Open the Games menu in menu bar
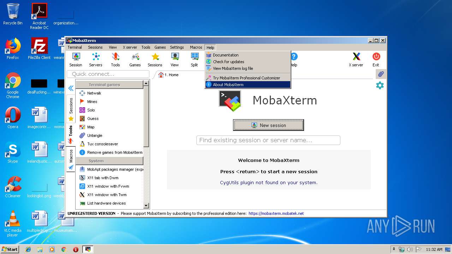This screenshot has width=452, height=254. [x=160, y=47]
